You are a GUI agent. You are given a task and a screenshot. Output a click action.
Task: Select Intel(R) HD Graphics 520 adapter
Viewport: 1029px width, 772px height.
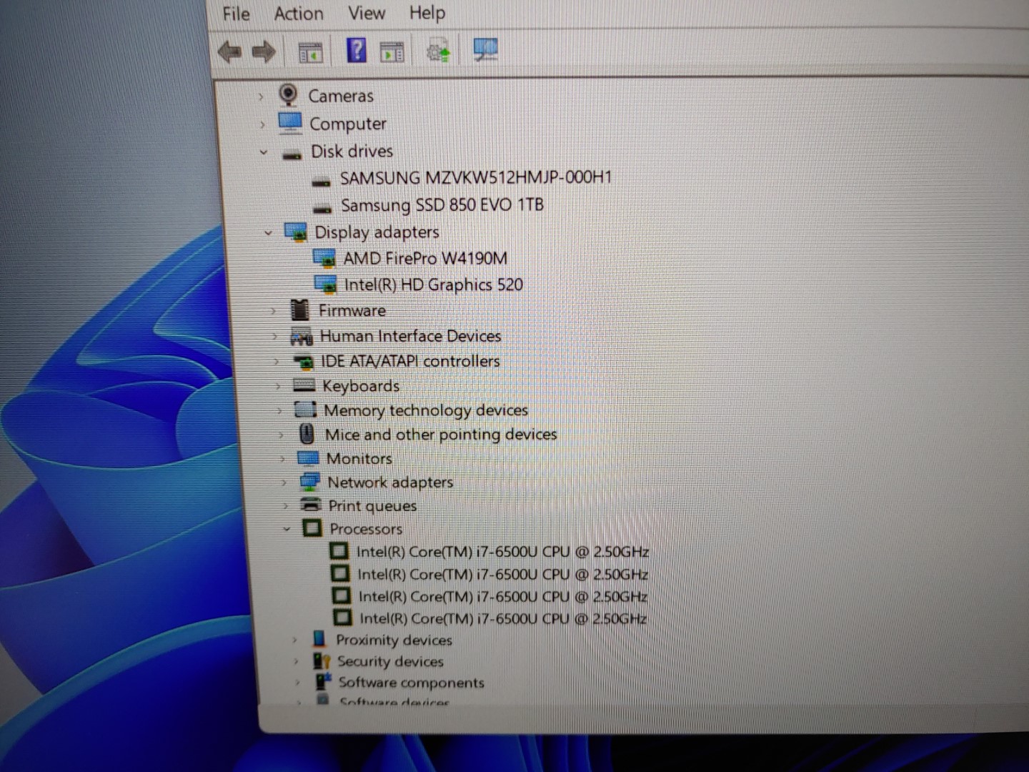[x=433, y=284]
